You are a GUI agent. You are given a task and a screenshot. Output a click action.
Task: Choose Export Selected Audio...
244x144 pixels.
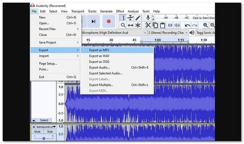(117, 73)
